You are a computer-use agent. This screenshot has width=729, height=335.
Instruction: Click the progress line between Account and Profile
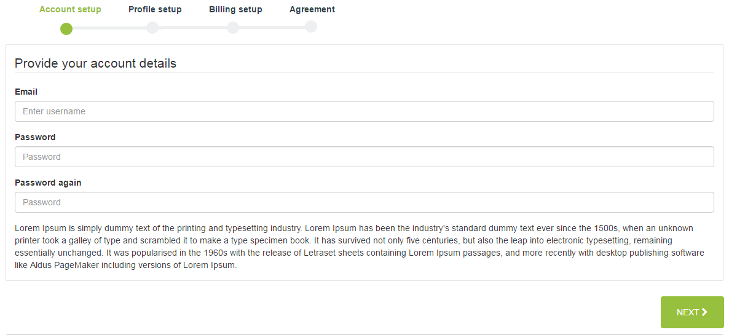[109, 28]
